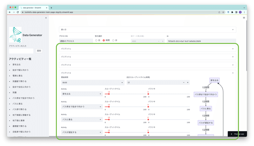This screenshot has width=254, height=146.
Task: Open Chrome three-dot menu
Action: tap(244, 12)
